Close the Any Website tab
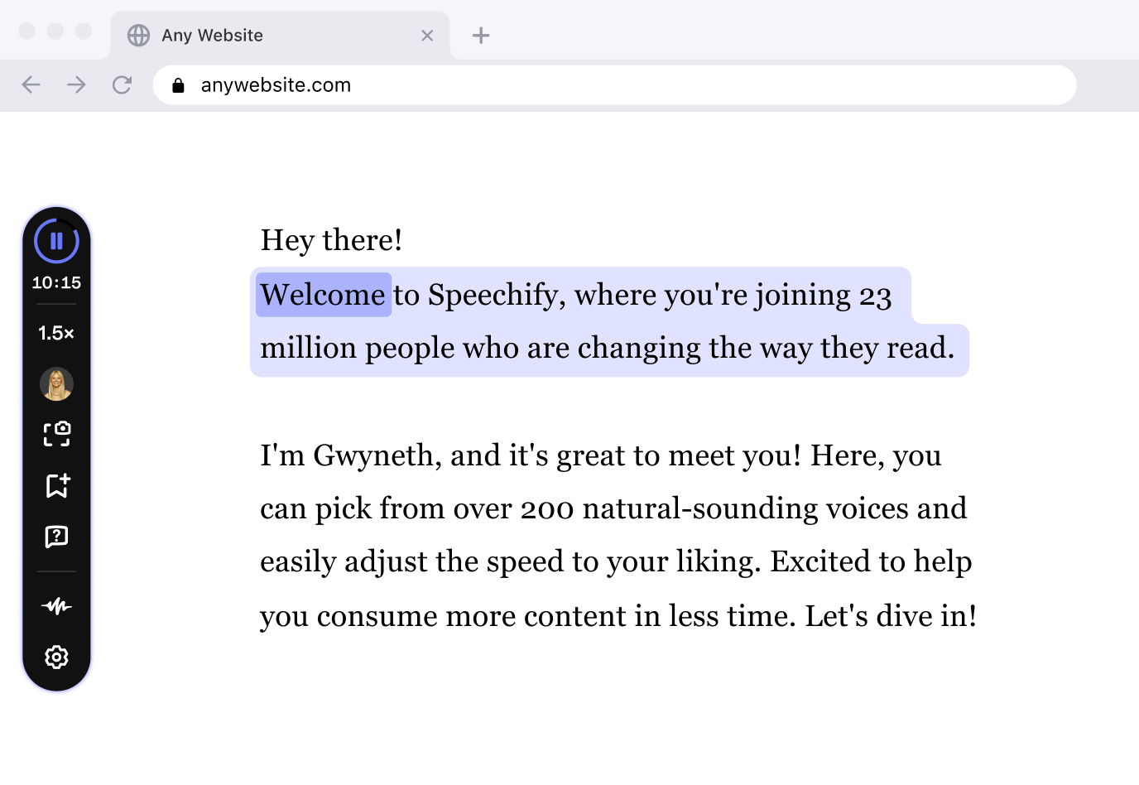This screenshot has width=1139, height=785. tap(427, 36)
